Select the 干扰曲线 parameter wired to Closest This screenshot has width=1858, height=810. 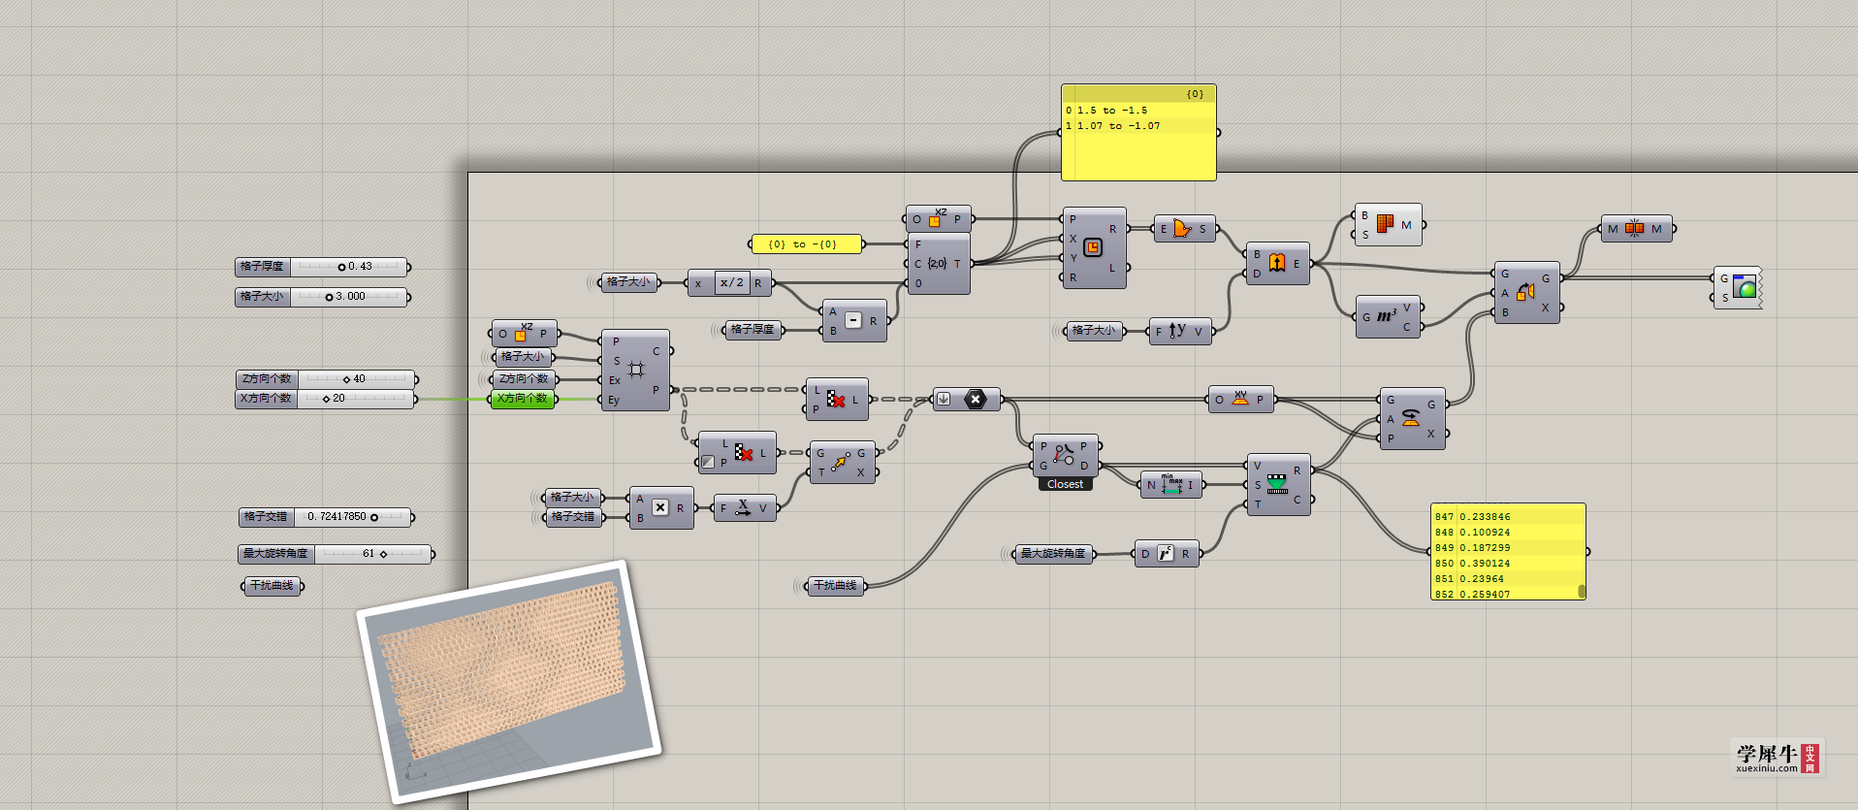(x=835, y=586)
